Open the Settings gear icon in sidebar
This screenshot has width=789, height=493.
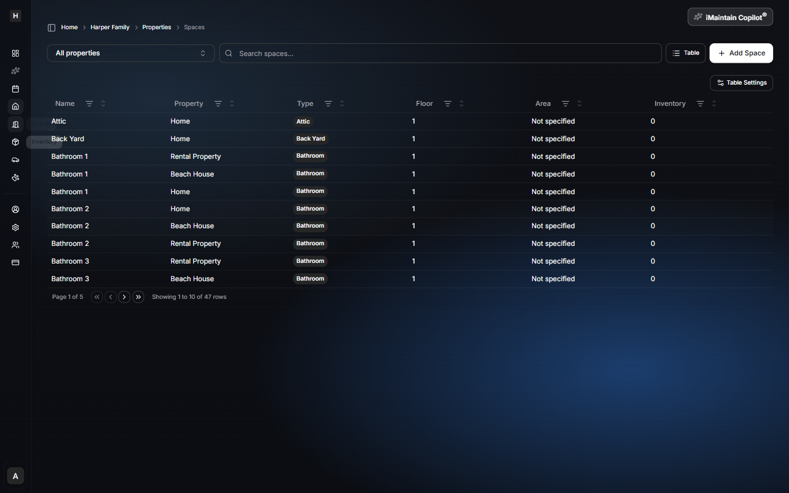(15, 227)
